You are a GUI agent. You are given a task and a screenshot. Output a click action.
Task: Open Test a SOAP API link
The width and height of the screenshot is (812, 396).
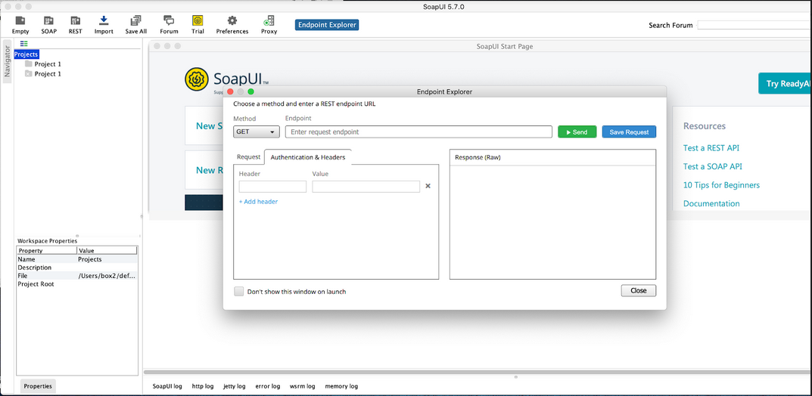713,166
